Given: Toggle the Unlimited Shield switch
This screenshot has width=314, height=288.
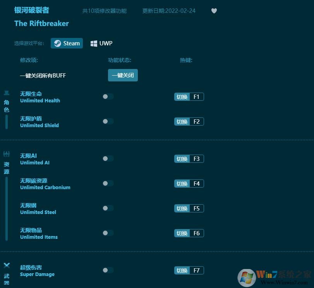Looking at the screenshot, I should (108, 121).
